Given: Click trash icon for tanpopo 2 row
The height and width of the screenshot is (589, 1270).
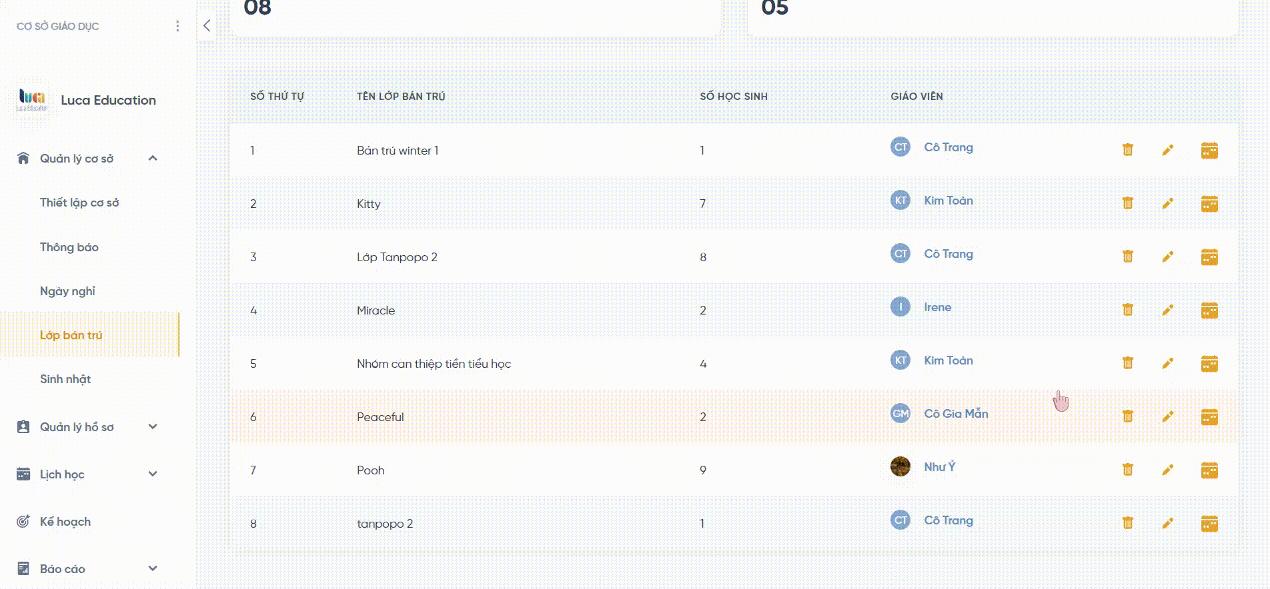Looking at the screenshot, I should [1127, 523].
